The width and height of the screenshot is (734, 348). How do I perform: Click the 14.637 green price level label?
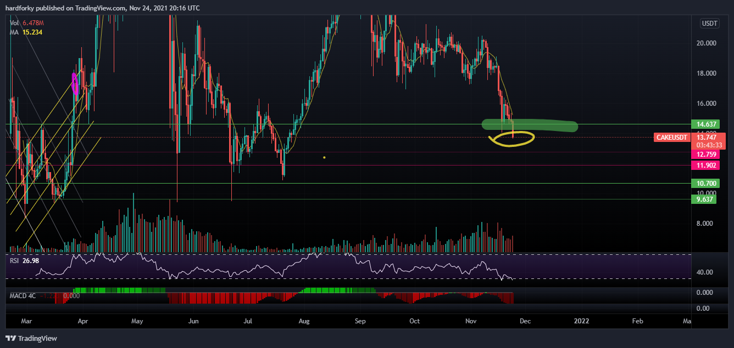point(705,124)
